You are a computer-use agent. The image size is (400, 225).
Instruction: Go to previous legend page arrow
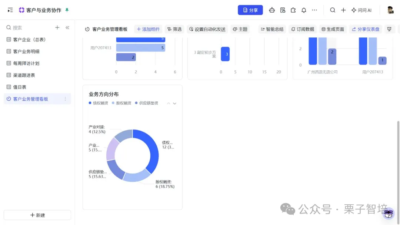coord(169,104)
